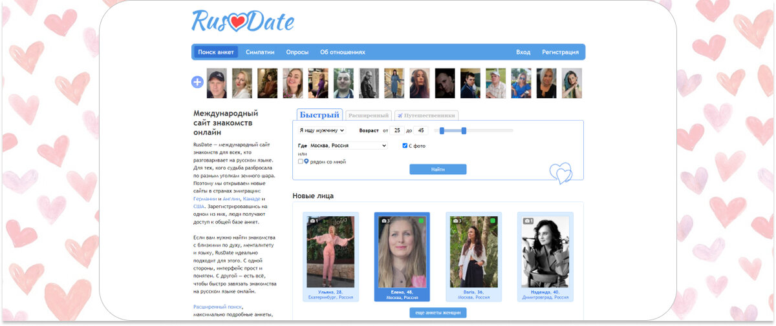Open strip photo of man in black cap

[217, 83]
